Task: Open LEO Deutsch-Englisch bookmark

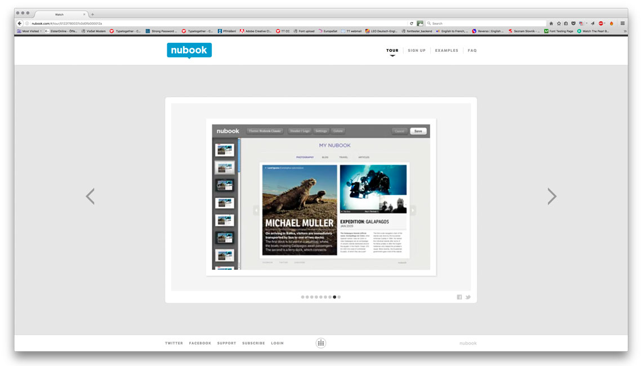Action: [x=381, y=31]
